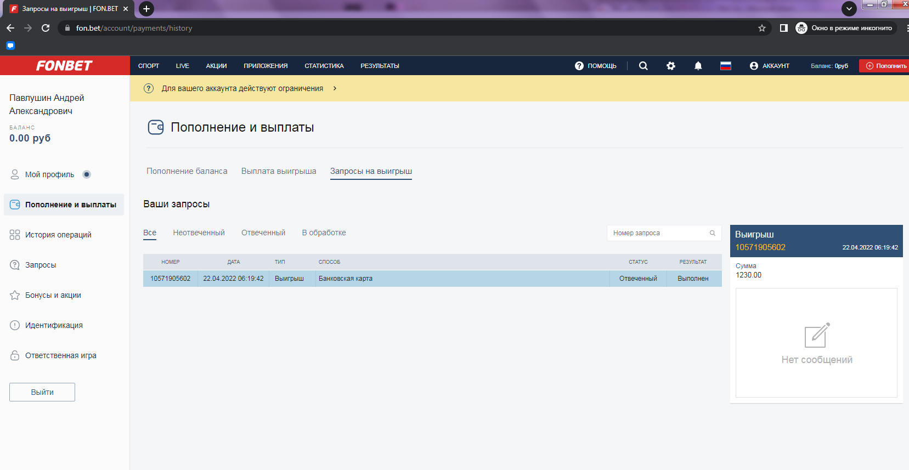Click the account avatar icon
The height and width of the screenshot is (470, 909).
tap(754, 66)
